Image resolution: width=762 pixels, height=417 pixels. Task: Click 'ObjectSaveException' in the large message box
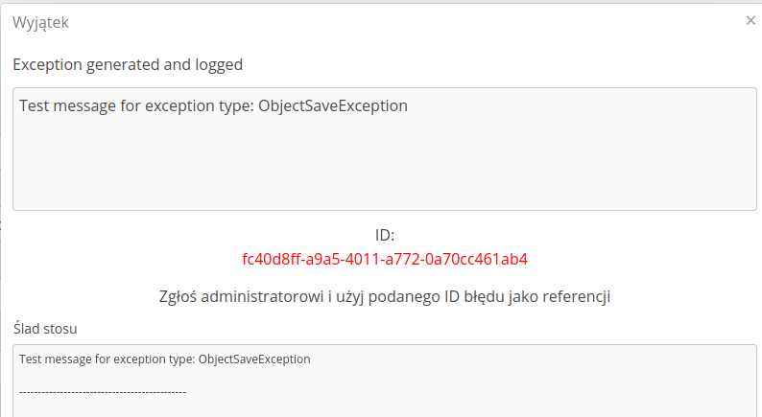pyautogui.click(x=333, y=105)
